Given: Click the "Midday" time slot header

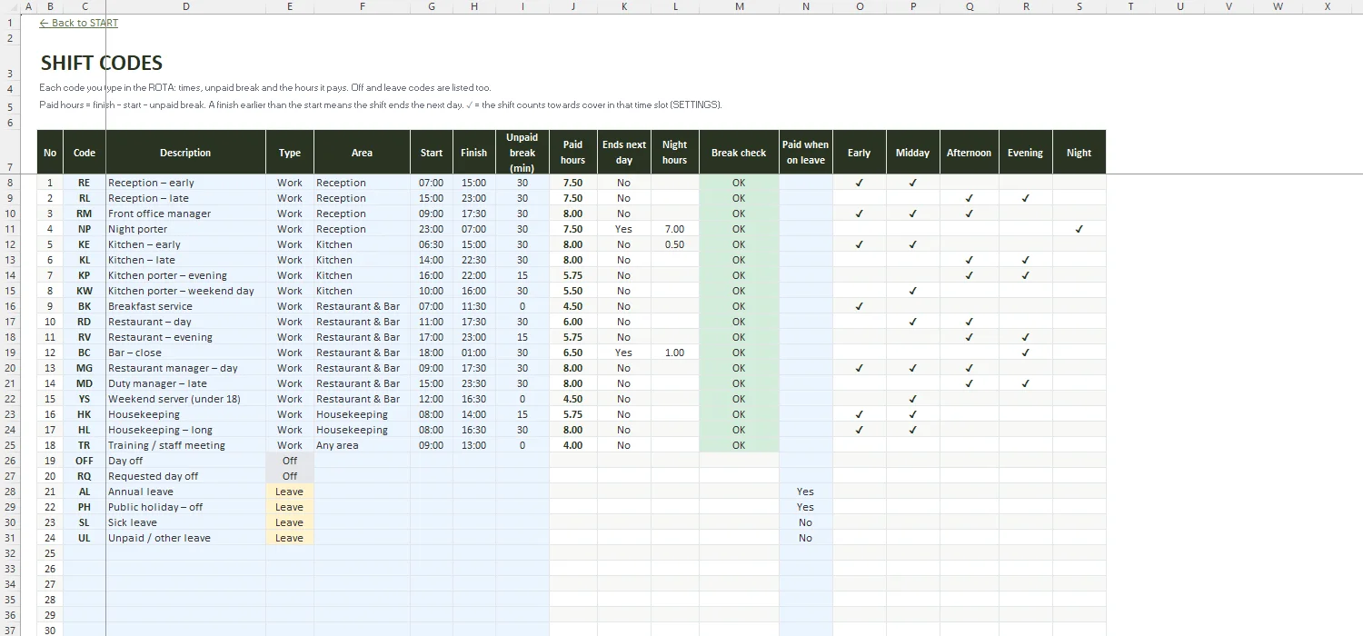Looking at the screenshot, I should (x=913, y=152).
